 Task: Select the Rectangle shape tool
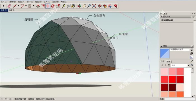click(30, 6)
